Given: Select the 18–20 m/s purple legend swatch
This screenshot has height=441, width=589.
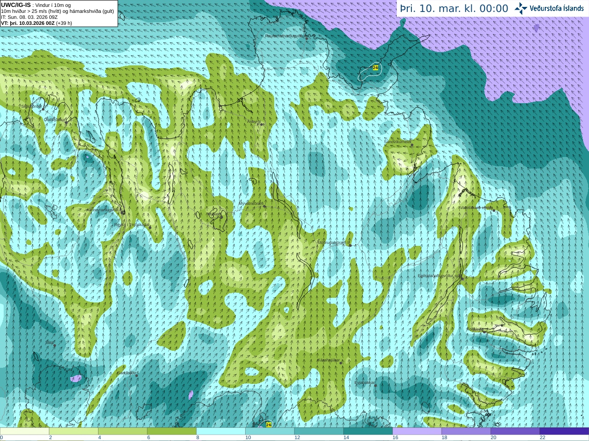Looking at the screenshot, I should (466, 431).
